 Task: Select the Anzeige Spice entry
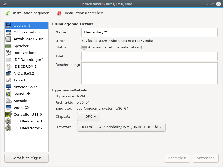(26, 87)
